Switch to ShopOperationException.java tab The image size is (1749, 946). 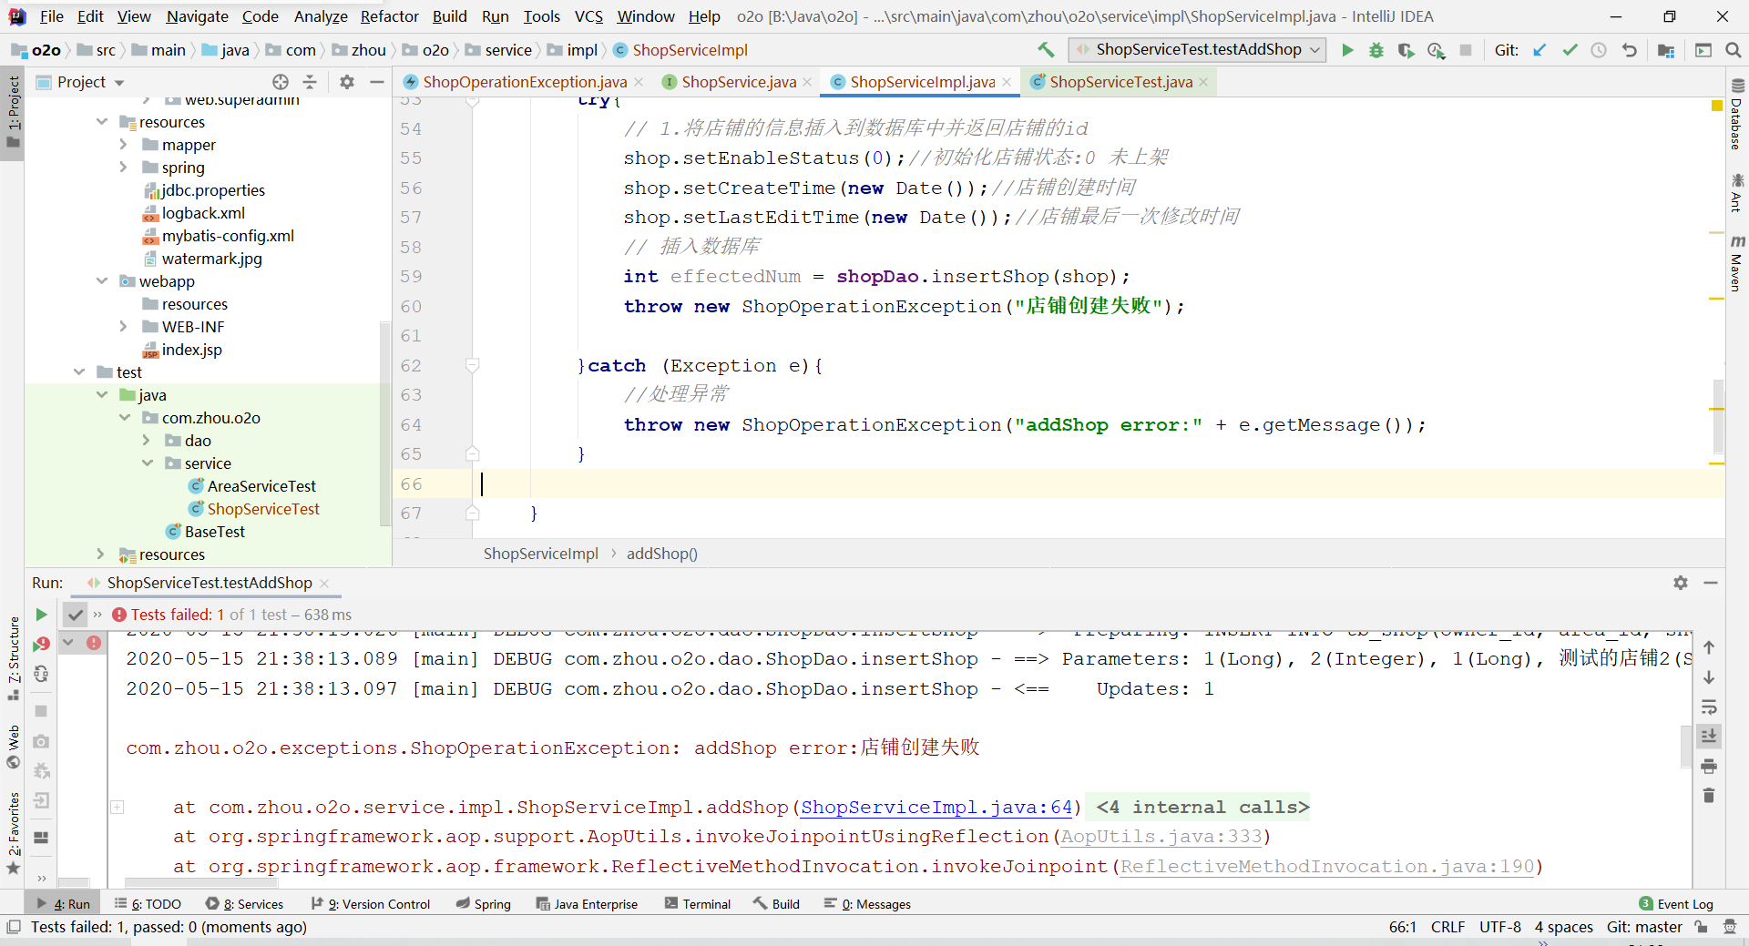point(525,82)
